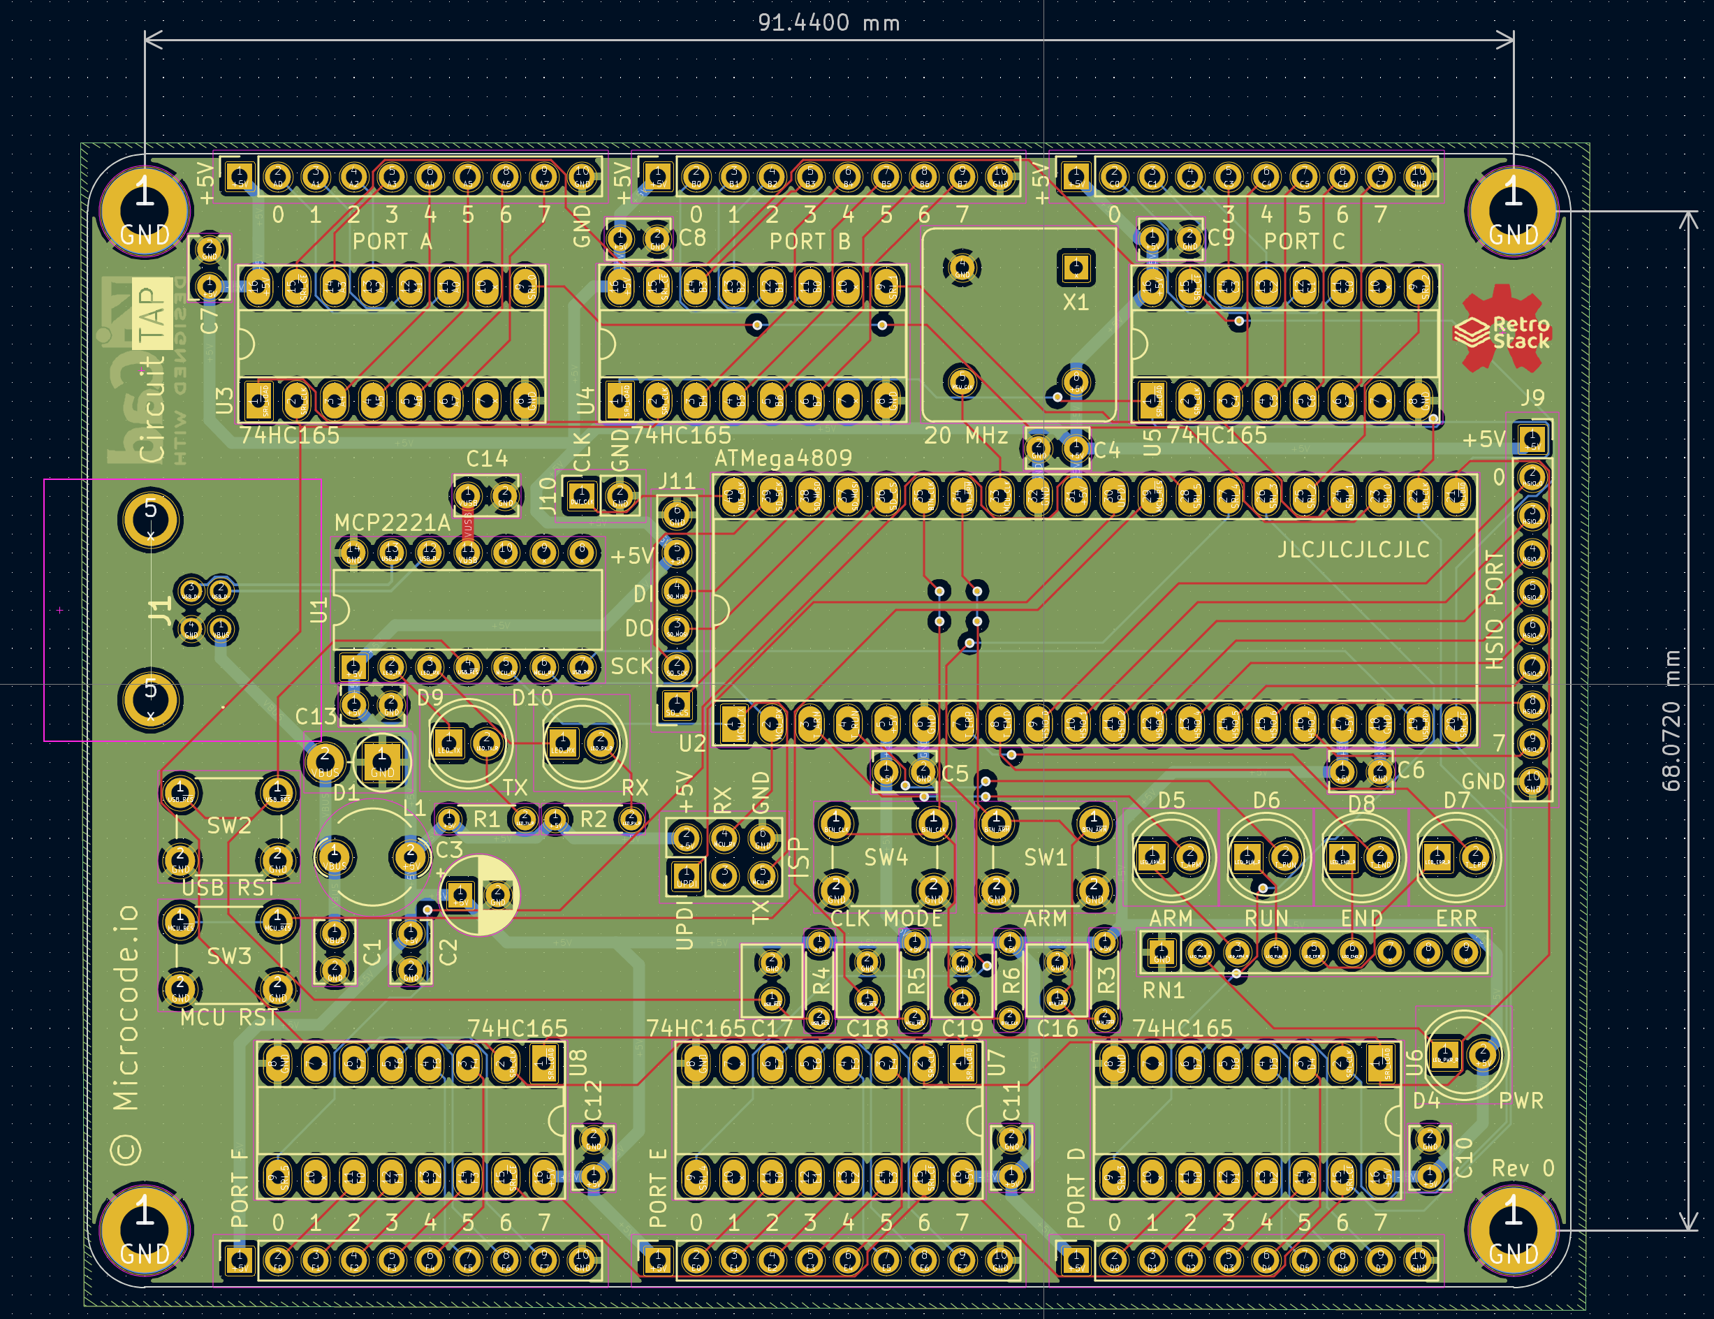Viewport: 1714px width, 1319px height.
Task: Select the UPDI pin label
Action: point(684,925)
